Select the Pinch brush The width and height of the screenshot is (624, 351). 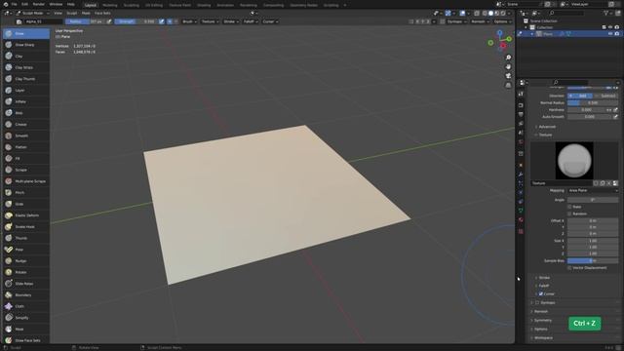tap(26, 192)
